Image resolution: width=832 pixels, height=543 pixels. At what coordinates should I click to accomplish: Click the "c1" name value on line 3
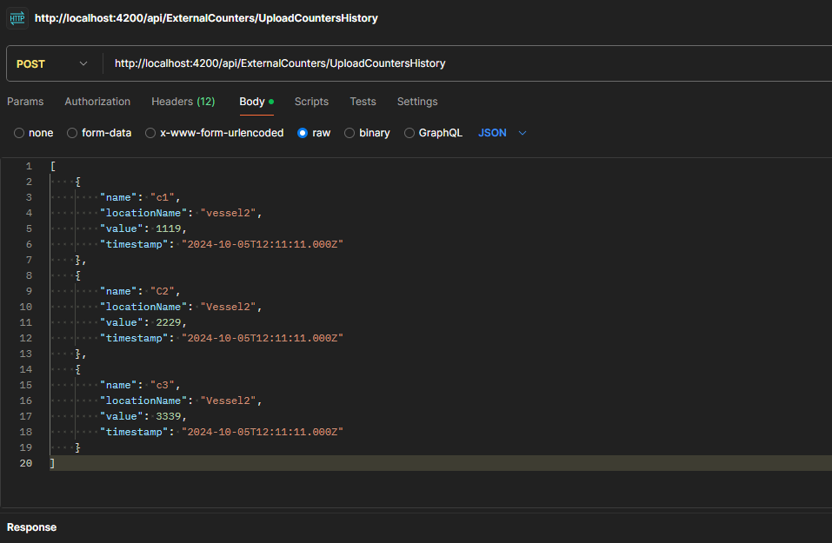[x=163, y=197]
